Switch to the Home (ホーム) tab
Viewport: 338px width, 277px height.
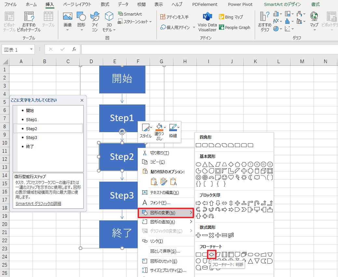[x=31, y=4]
